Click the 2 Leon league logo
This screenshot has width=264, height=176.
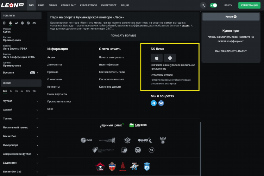[100, 167]
